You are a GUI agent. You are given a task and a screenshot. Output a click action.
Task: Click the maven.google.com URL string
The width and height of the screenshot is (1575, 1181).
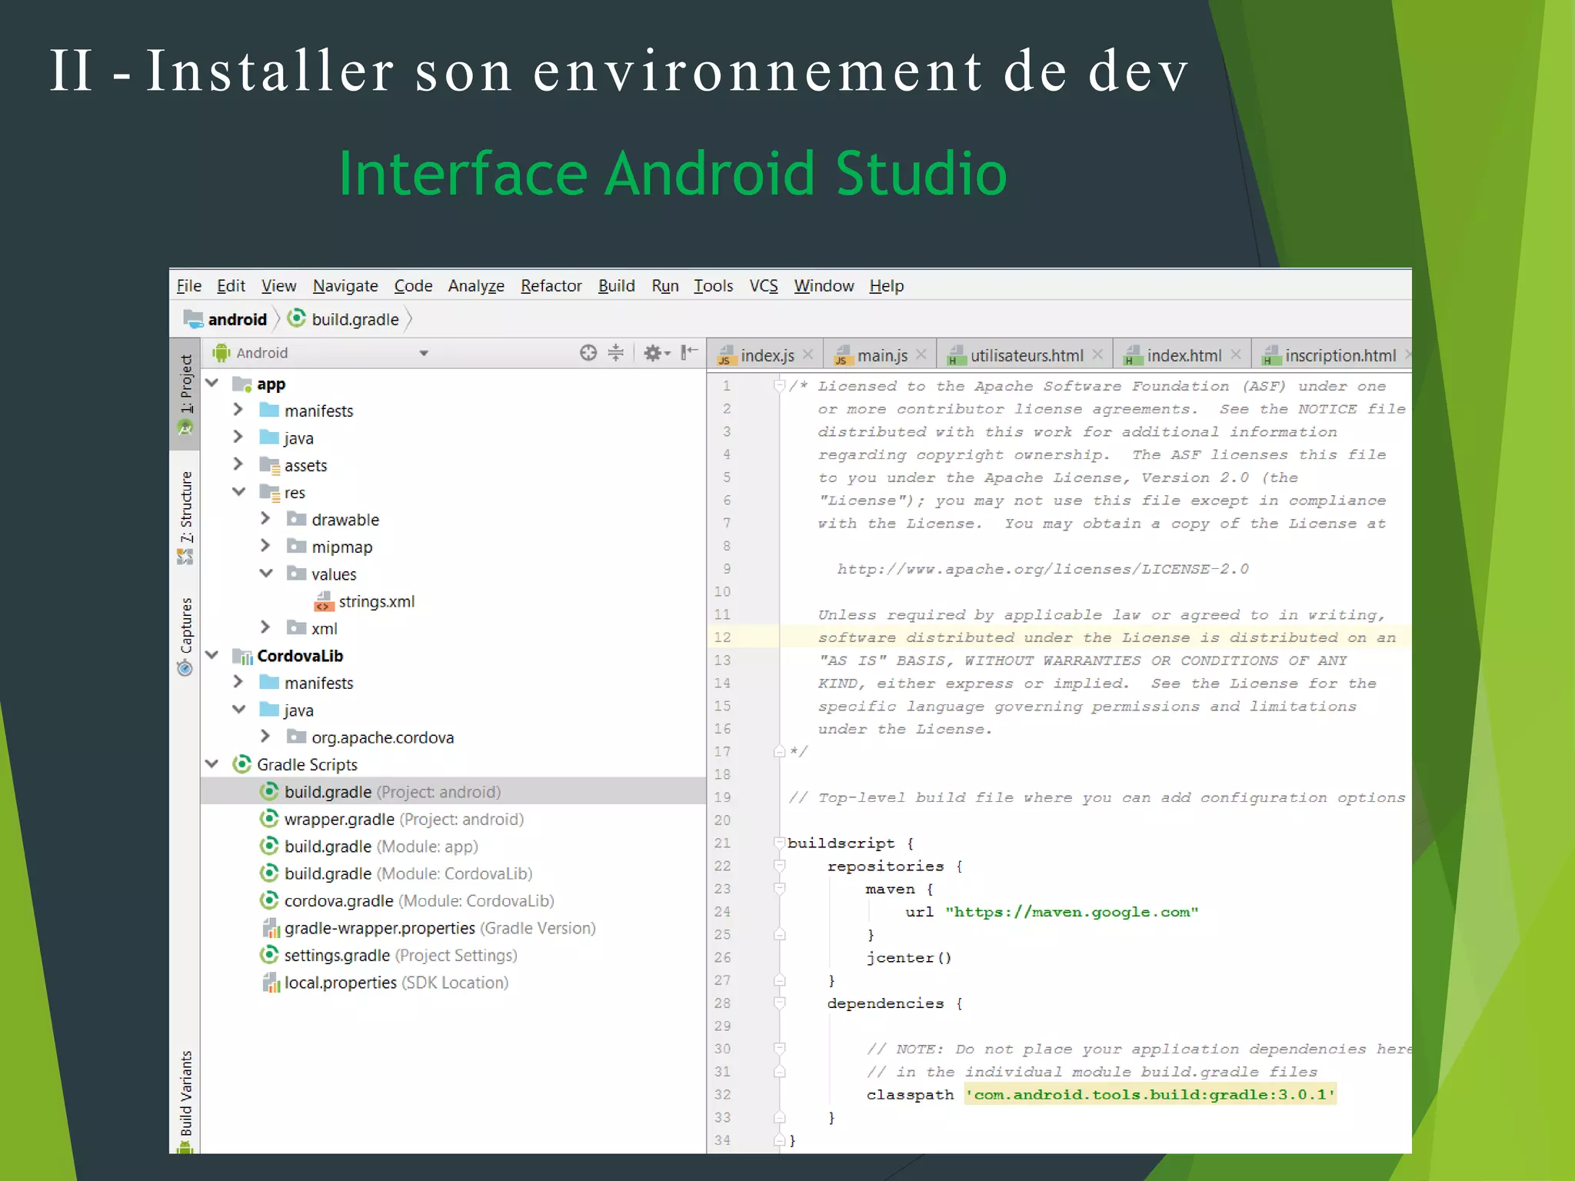pos(1071,912)
